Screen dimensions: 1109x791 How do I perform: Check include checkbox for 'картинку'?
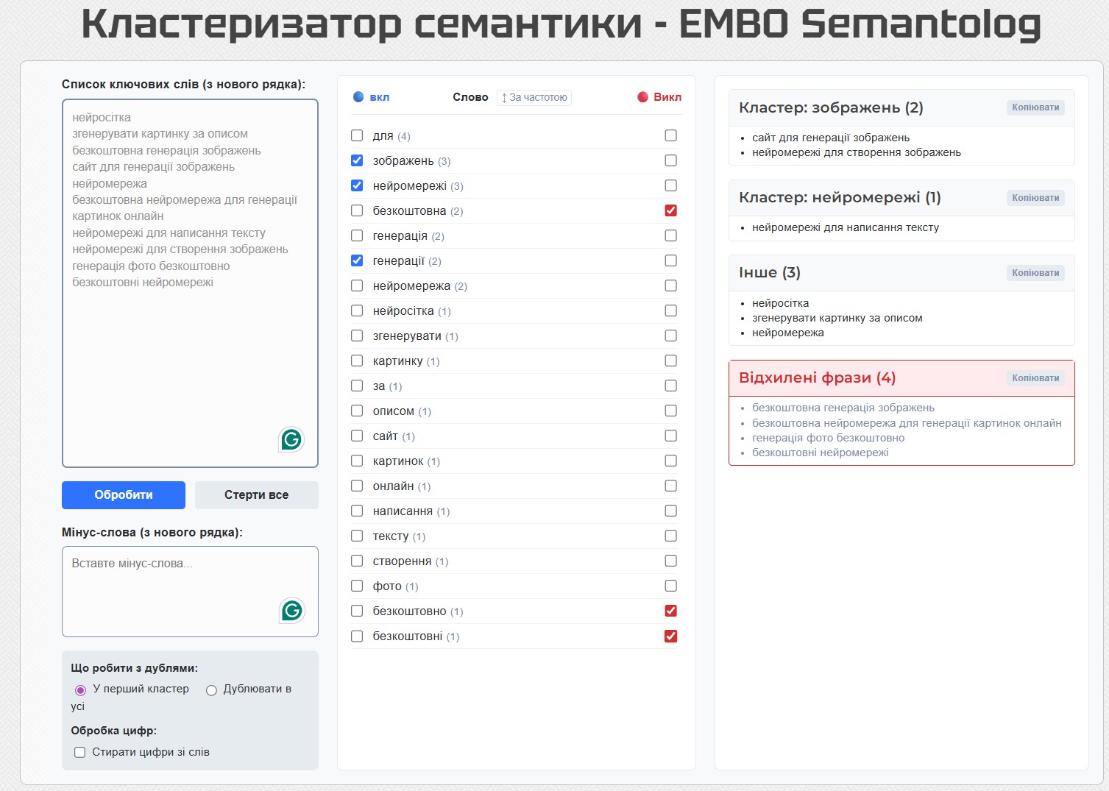357,361
